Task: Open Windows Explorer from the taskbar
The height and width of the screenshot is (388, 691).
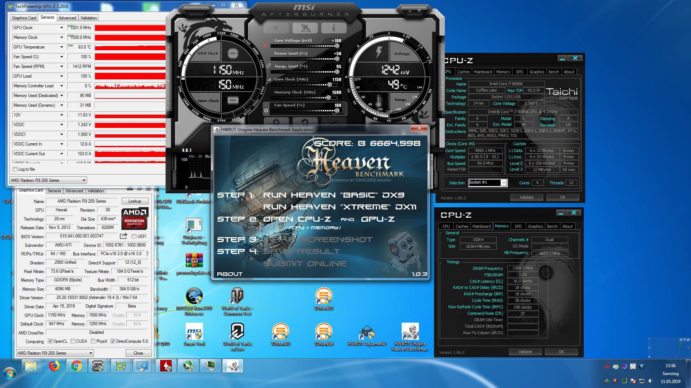Action: pos(31,366)
